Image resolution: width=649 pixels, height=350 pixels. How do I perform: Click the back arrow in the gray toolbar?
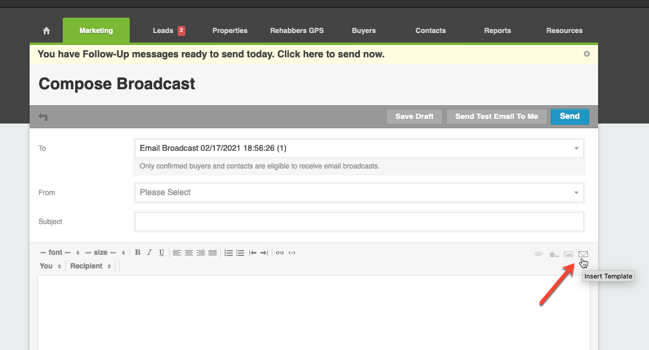(43, 117)
